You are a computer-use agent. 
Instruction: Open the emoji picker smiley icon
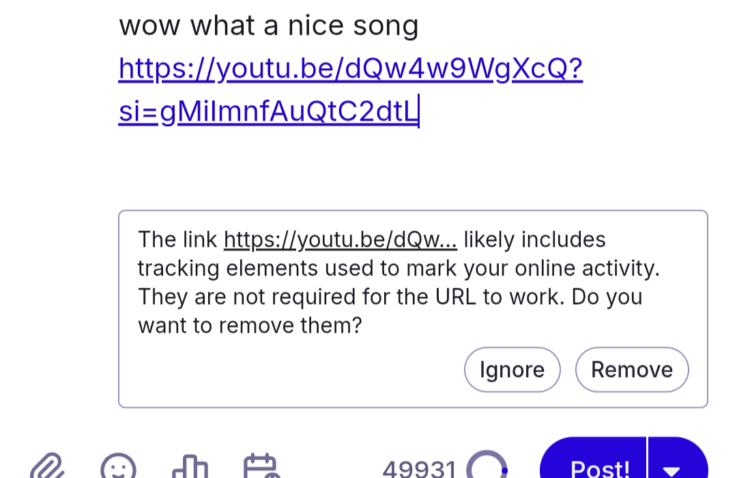coord(119,466)
